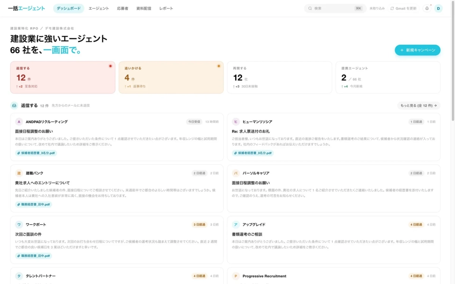
Task: Switch to the ダッシュボード tab
Action: click(69, 8)
